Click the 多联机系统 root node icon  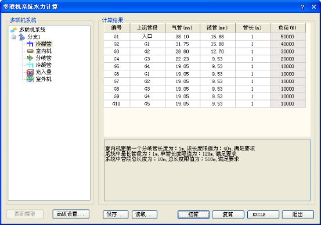13,30
